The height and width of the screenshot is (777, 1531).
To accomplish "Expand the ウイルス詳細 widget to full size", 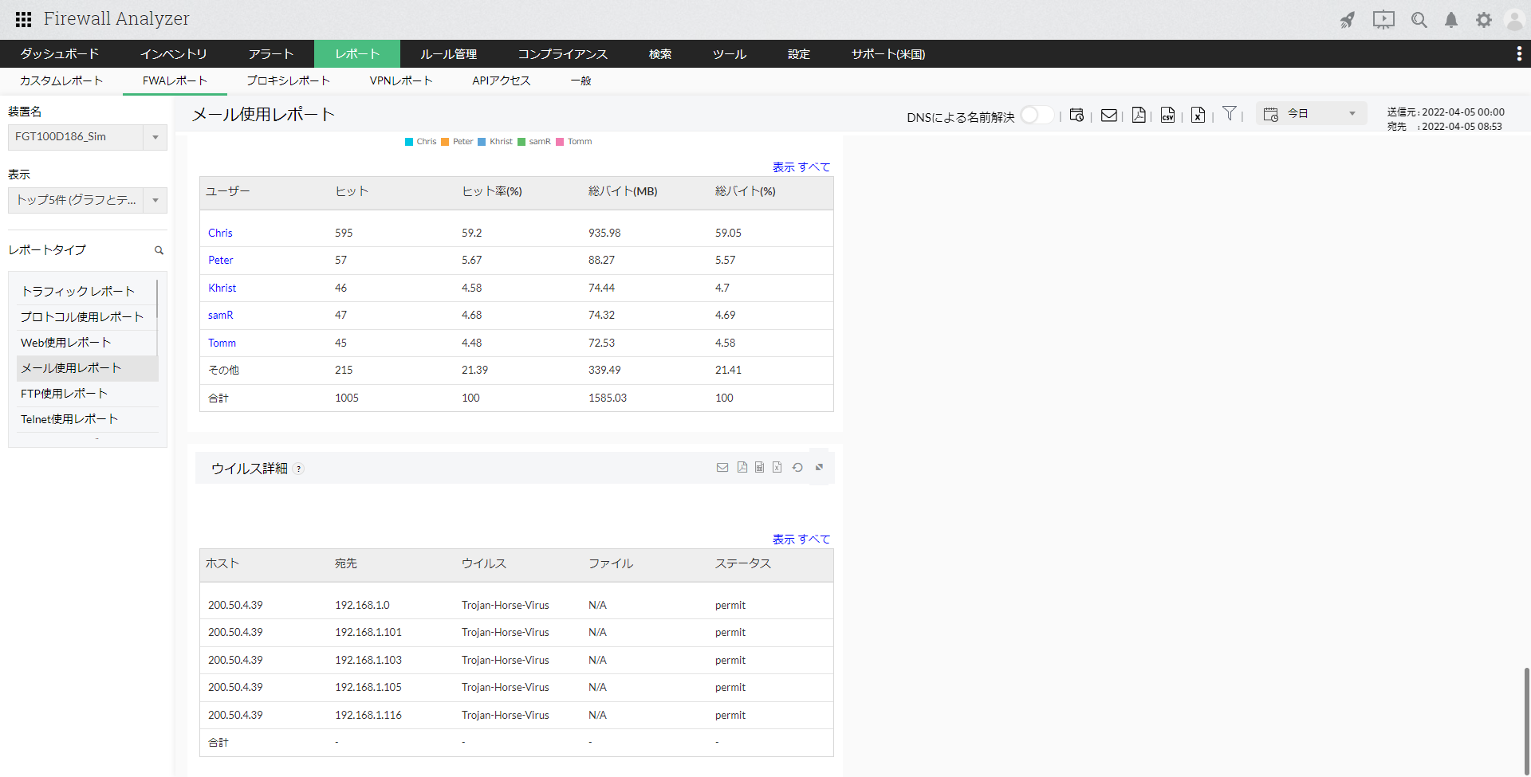I will coord(819,468).
